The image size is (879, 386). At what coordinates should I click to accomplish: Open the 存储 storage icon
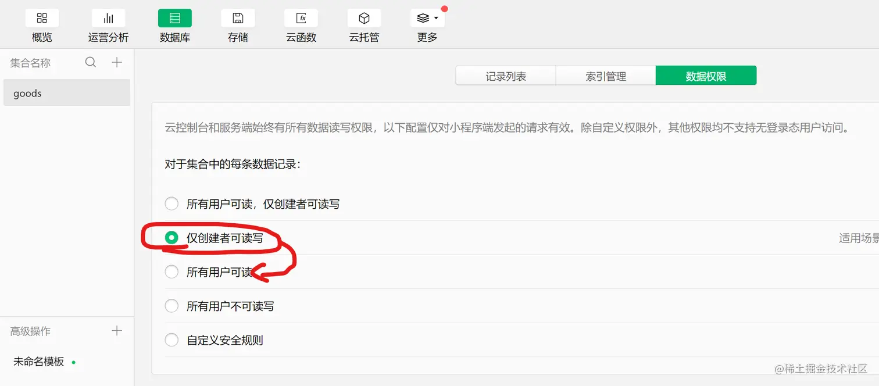click(238, 19)
